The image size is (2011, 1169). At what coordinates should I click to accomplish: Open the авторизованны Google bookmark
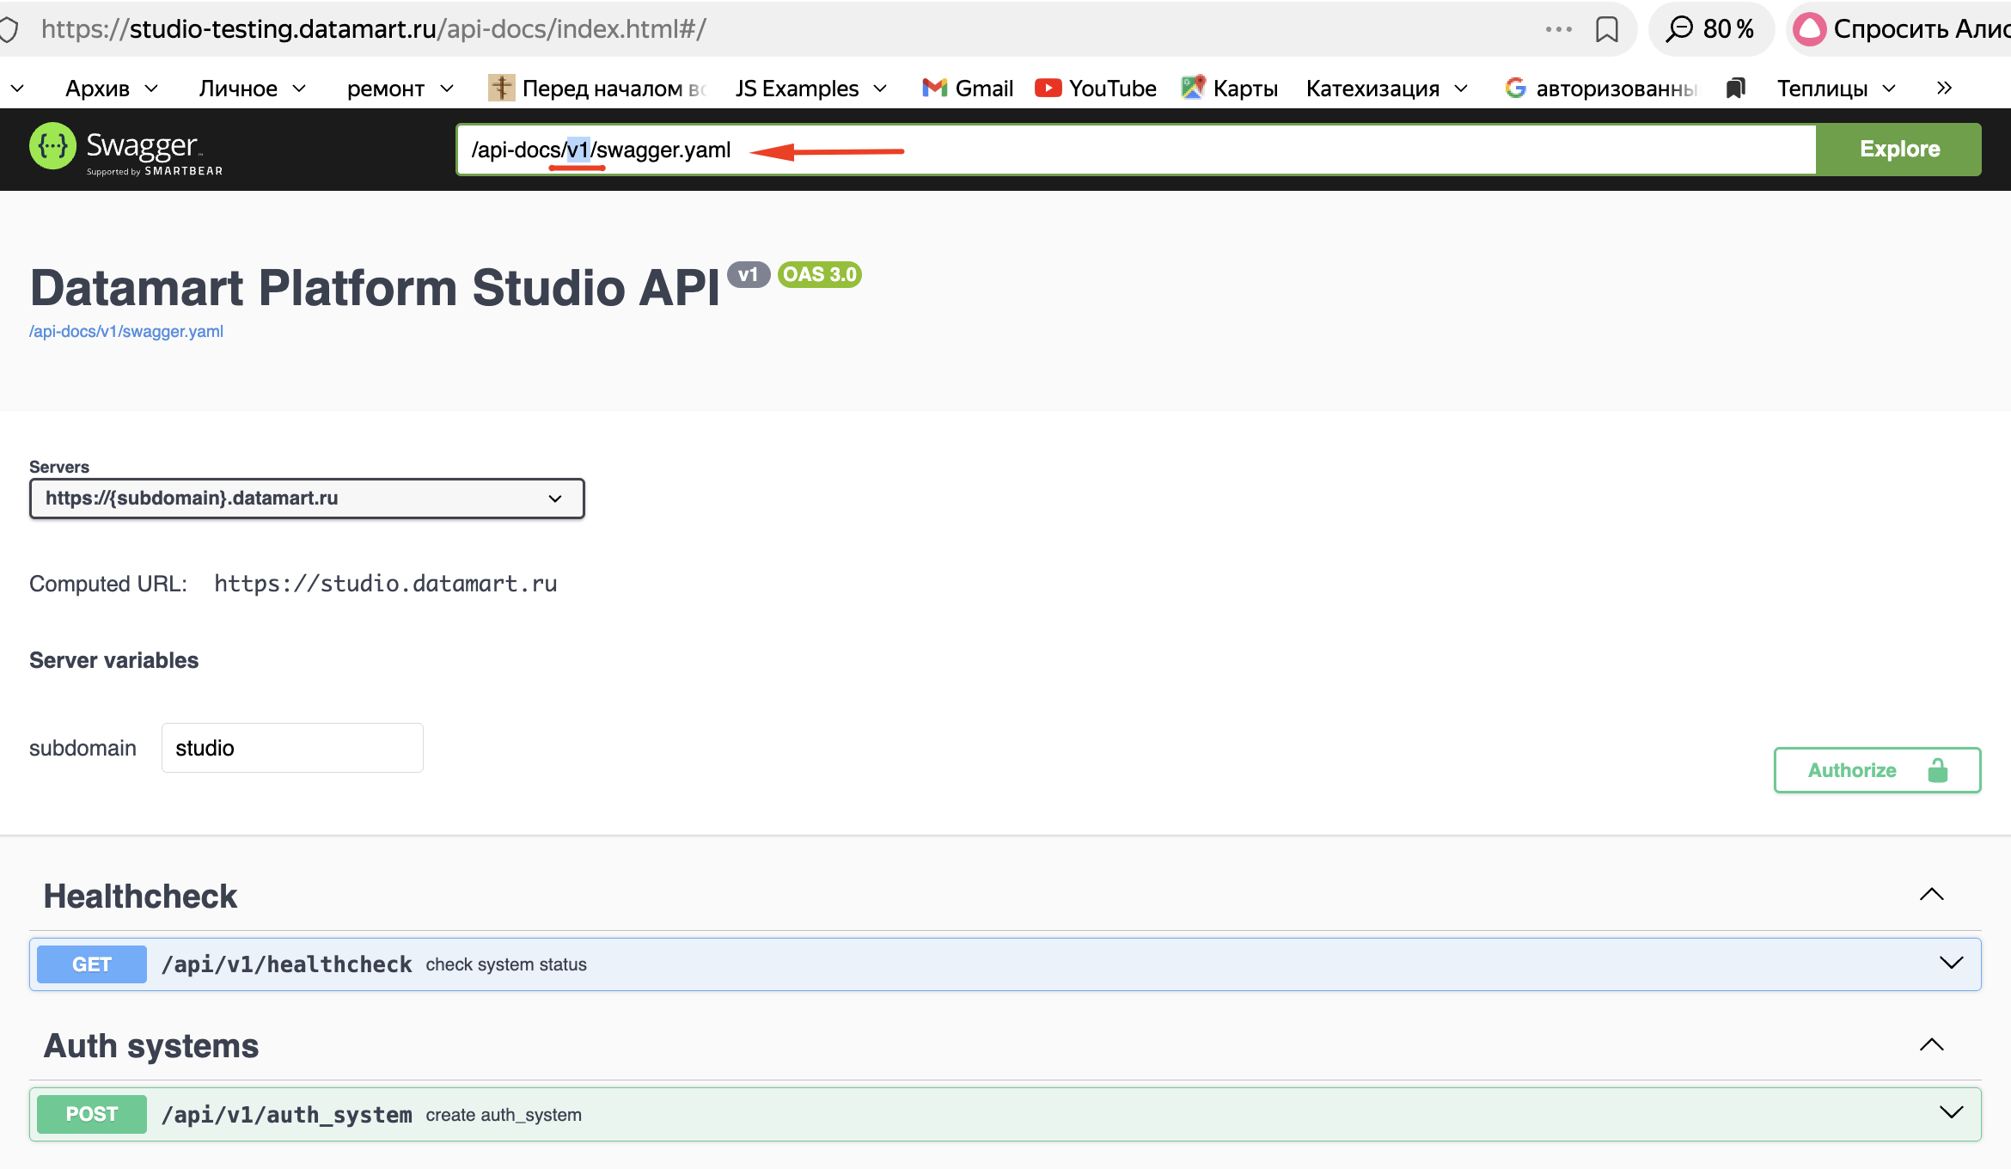1602,89
